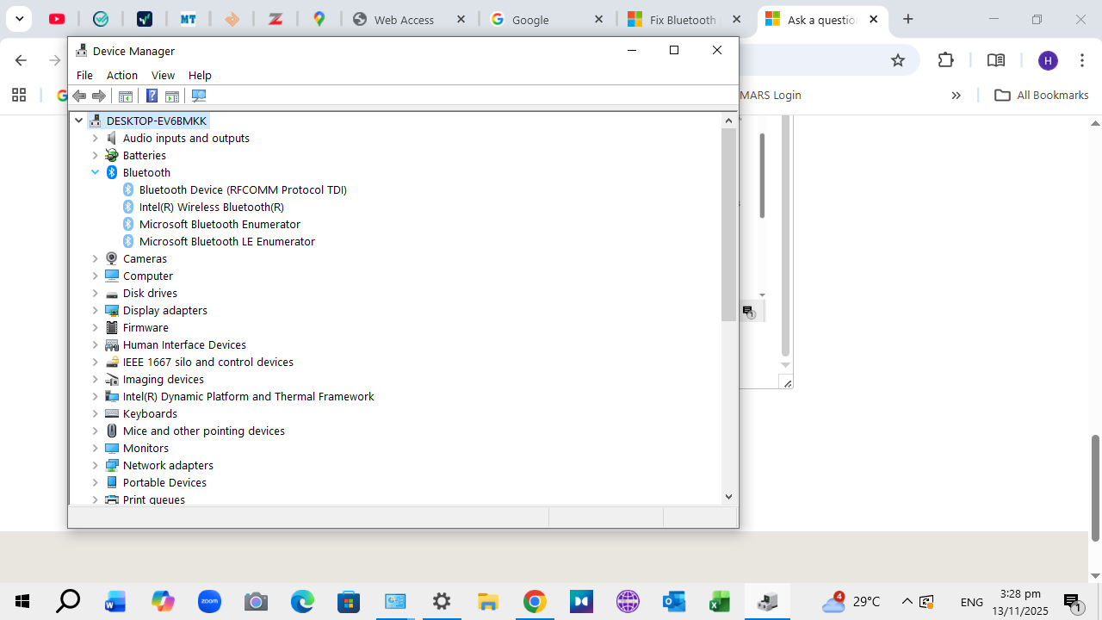The image size is (1102, 620).
Task: Switch to the Fix Bluetooth tab
Action: point(685,20)
